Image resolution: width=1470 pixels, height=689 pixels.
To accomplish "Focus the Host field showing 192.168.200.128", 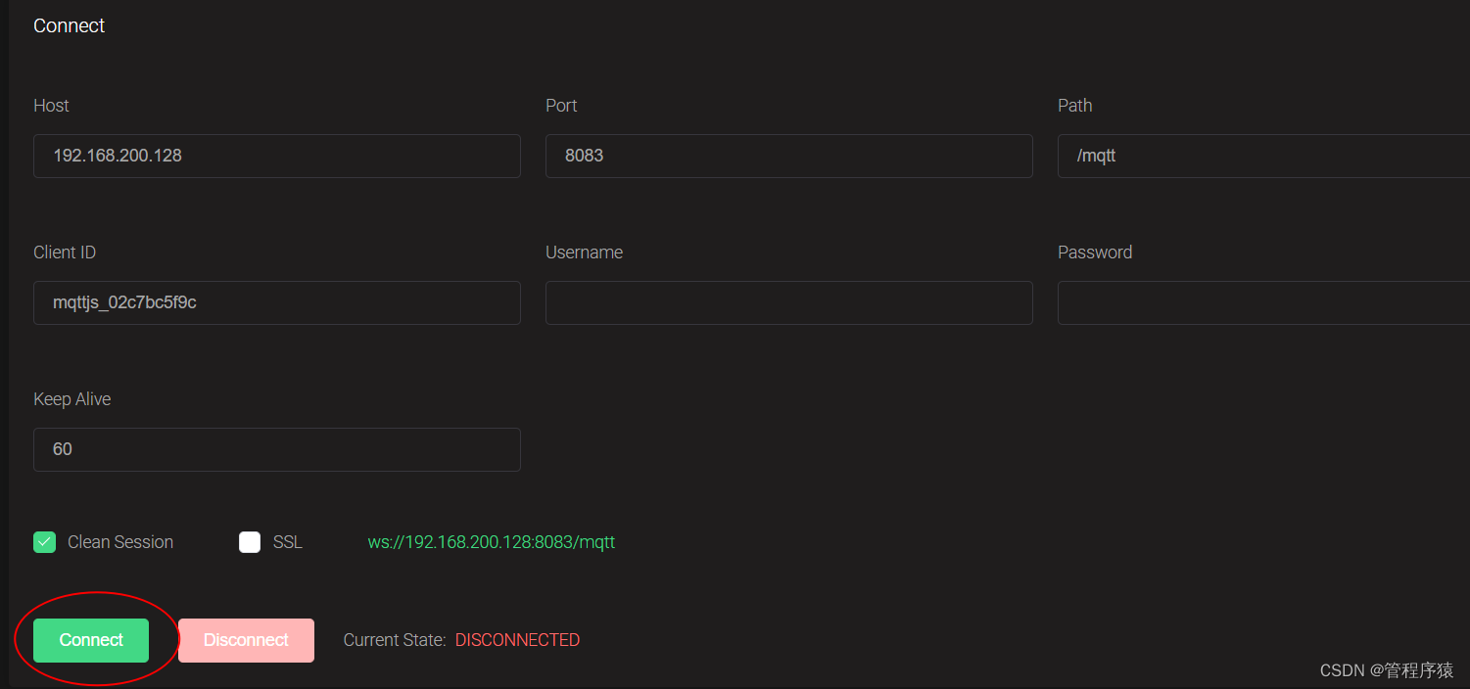I will pos(277,156).
